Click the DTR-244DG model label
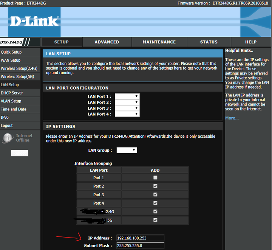 pos(11,42)
